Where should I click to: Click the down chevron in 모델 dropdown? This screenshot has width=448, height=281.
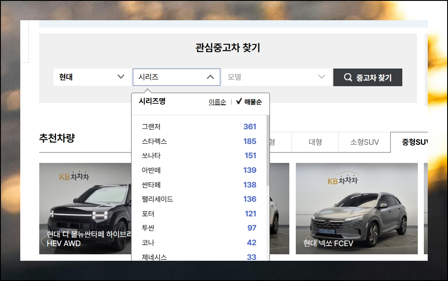coord(322,77)
